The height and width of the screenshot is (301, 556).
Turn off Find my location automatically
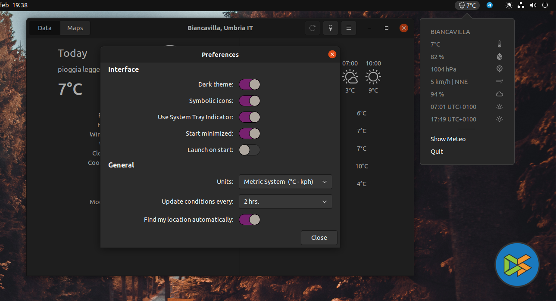(250, 220)
